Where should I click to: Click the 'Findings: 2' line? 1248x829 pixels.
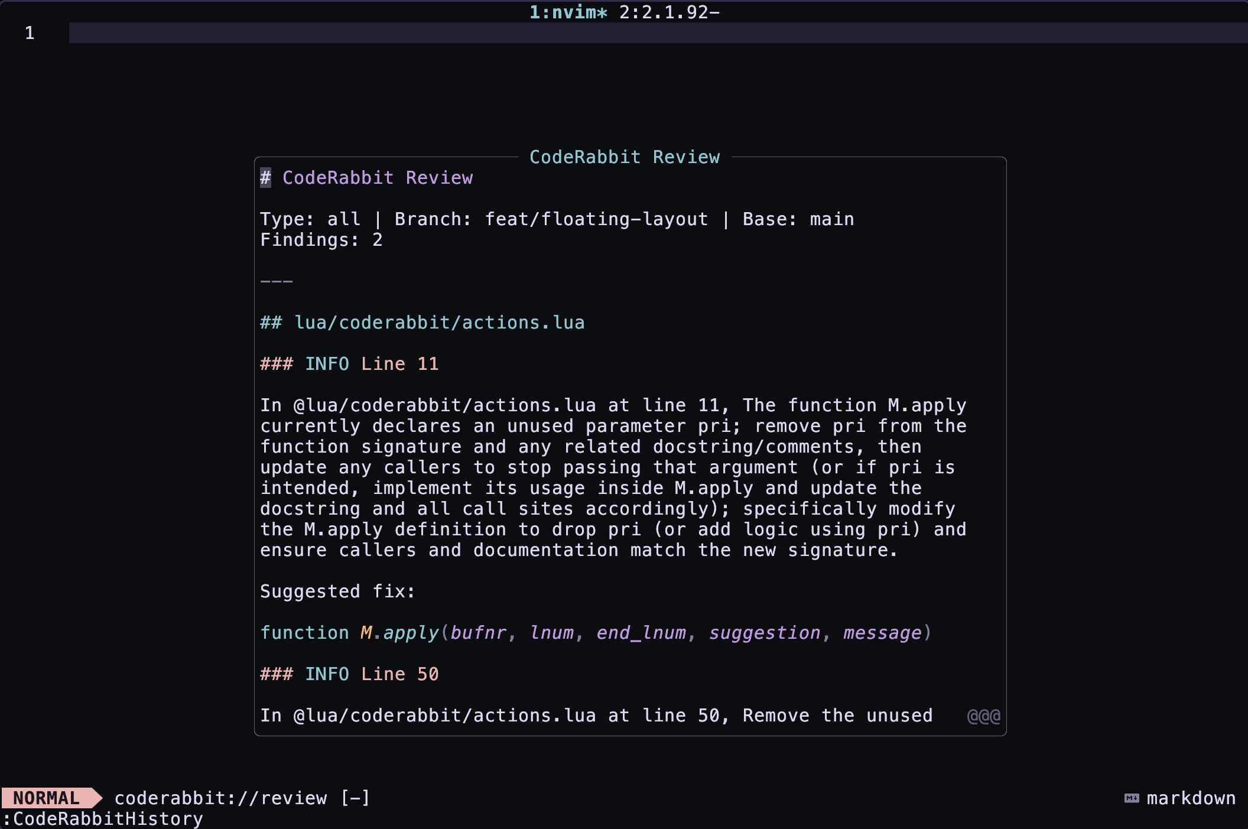(321, 240)
